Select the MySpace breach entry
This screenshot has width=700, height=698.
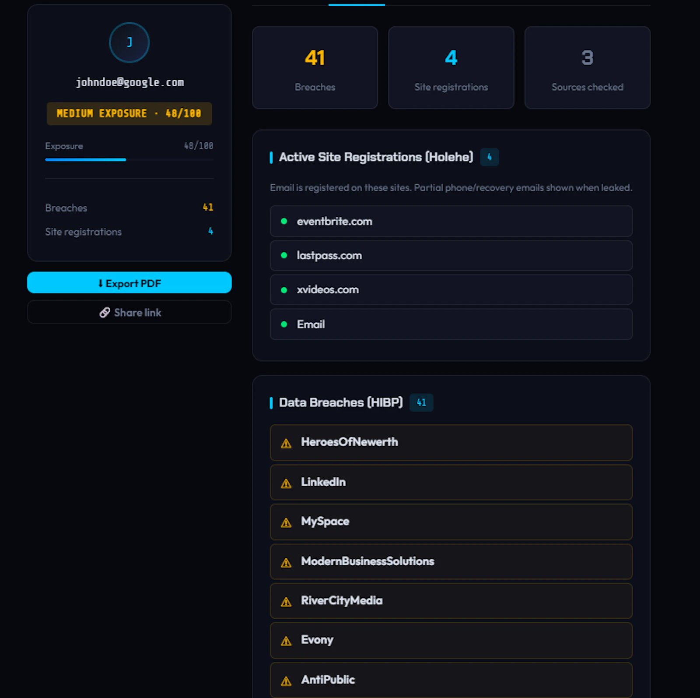(x=451, y=522)
